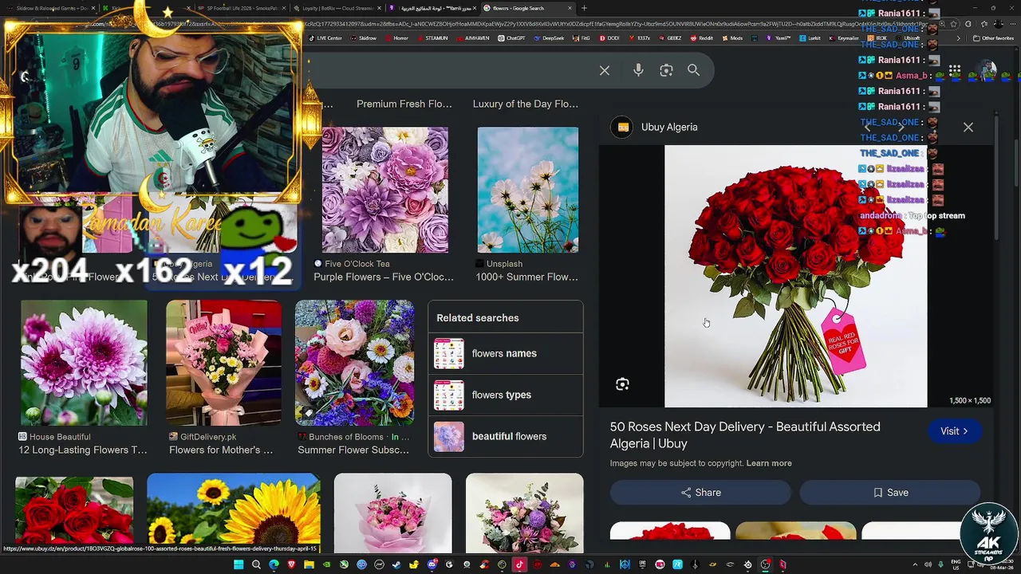Click Premium Fresh Flo... caption text
1021x574 pixels.
click(x=404, y=104)
